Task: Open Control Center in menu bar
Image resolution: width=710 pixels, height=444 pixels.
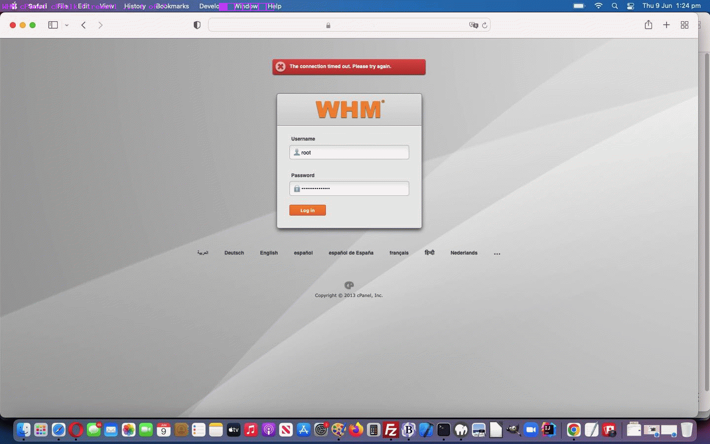Action: tap(631, 6)
